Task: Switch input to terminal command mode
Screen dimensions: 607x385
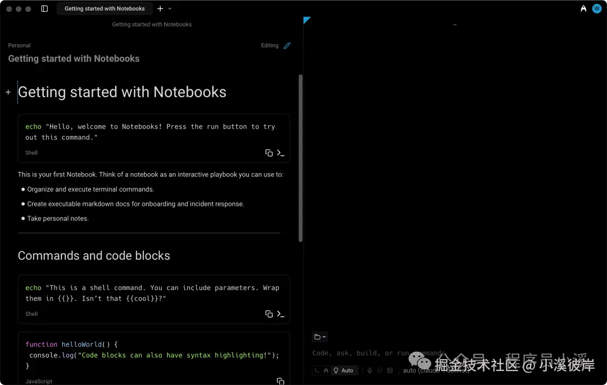Action: coord(316,370)
